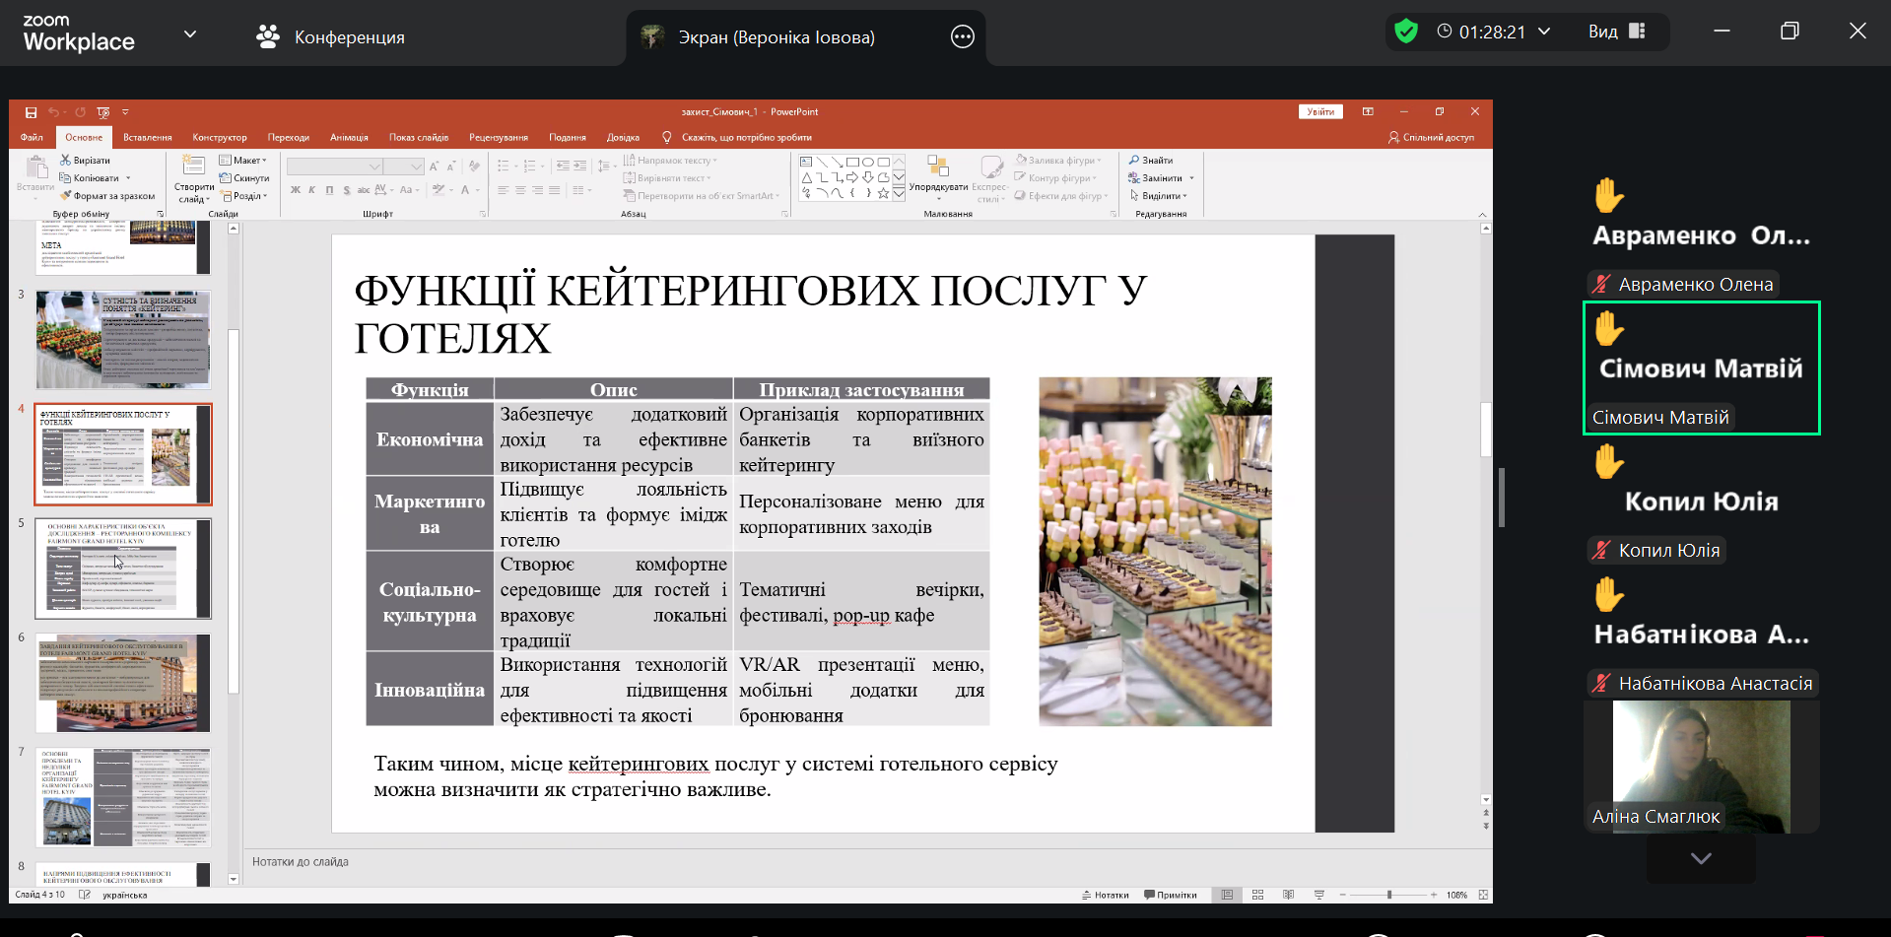
Task: Click the Cut (Вирізати) scissors icon
Action: [65, 161]
